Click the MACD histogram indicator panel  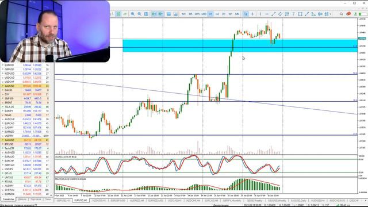point(206,185)
